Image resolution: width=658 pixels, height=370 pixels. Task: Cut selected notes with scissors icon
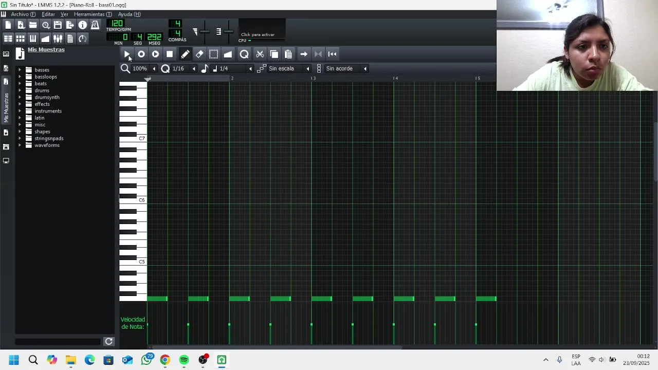click(260, 54)
